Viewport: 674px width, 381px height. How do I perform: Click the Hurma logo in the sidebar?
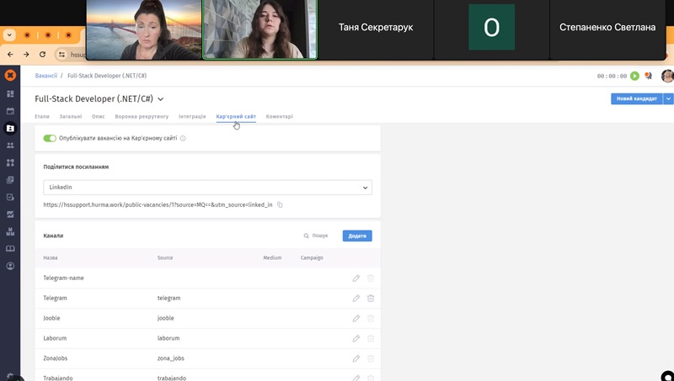click(x=10, y=76)
